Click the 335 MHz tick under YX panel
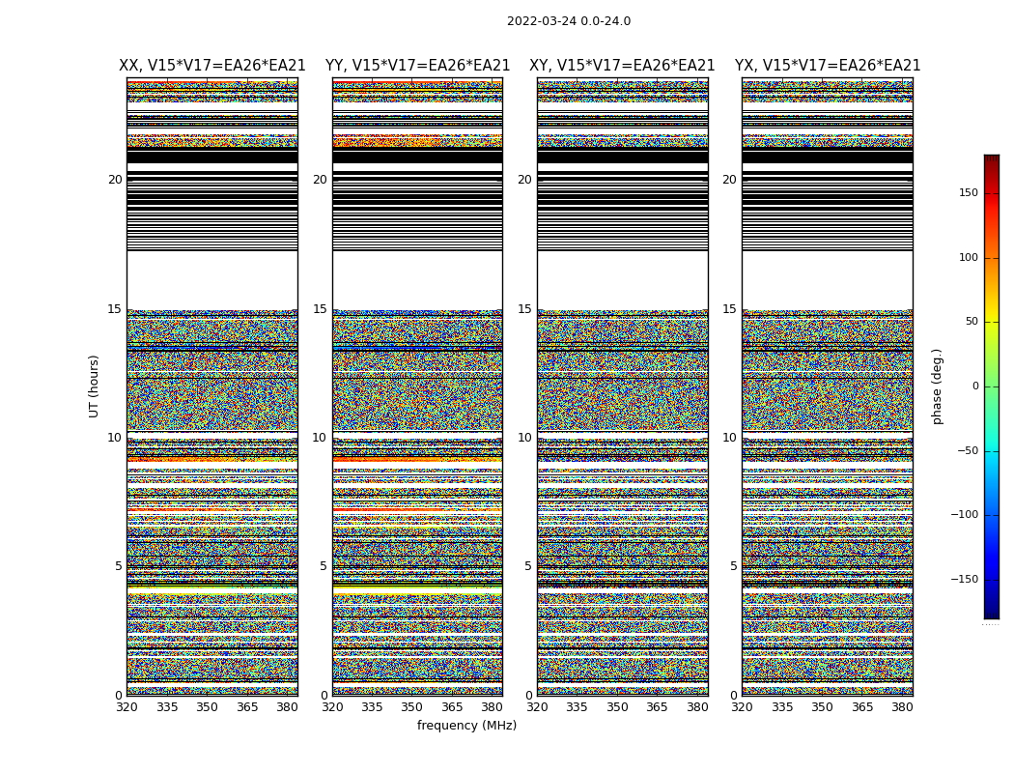The height and width of the screenshot is (773, 1014). [782, 707]
